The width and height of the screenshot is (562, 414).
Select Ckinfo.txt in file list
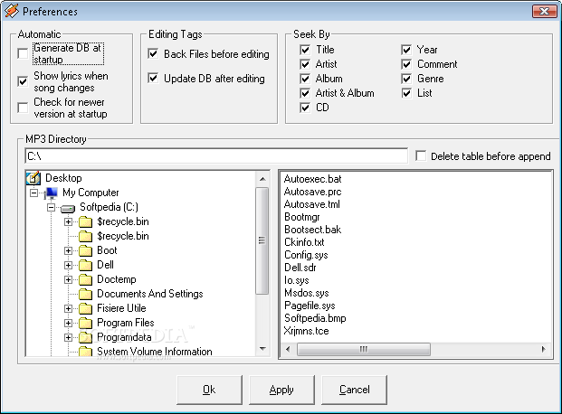click(x=304, y=242)
